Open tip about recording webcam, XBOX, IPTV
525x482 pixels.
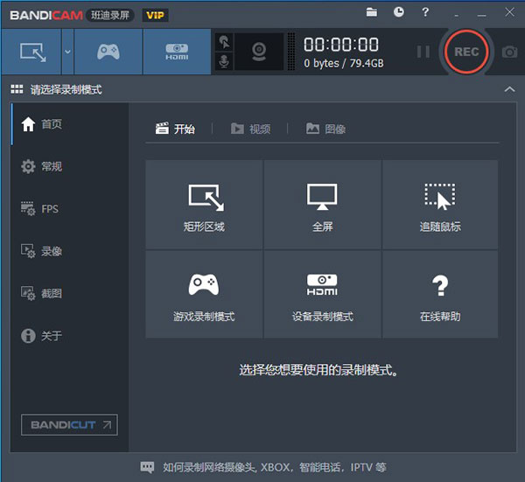pos(263,467)
